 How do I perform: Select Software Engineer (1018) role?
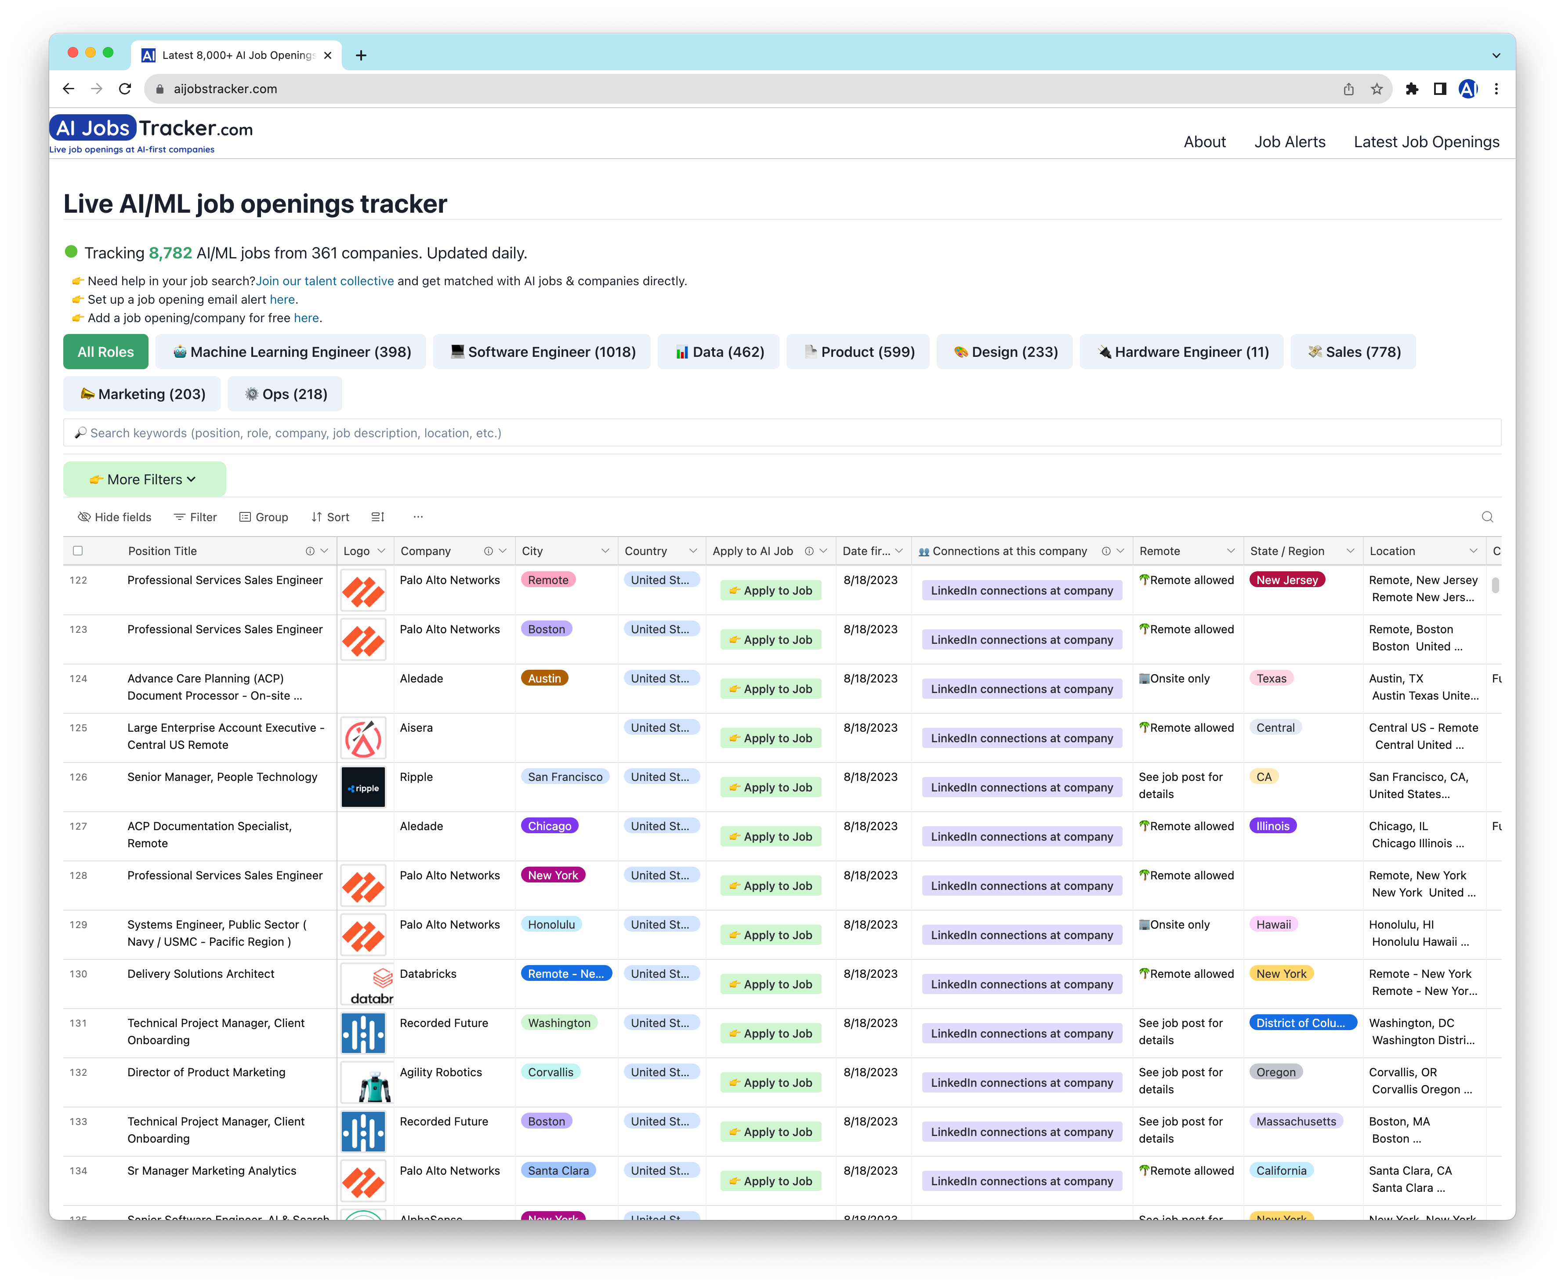[542, 352]
